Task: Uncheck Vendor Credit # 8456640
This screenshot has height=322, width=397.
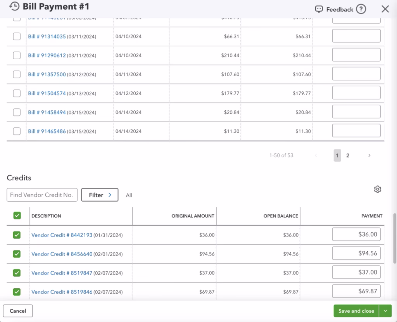Action: (x=17, y=254)
